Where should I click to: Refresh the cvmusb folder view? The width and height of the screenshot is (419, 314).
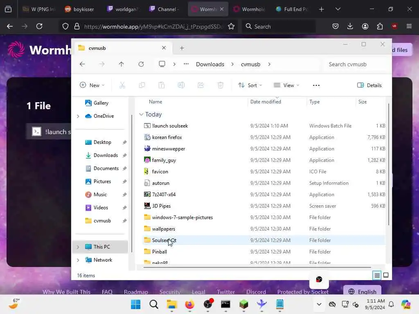coord(141,64)
